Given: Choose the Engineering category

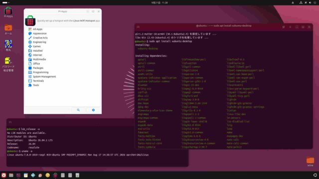Looking at the screenshot, I should 37,42.
